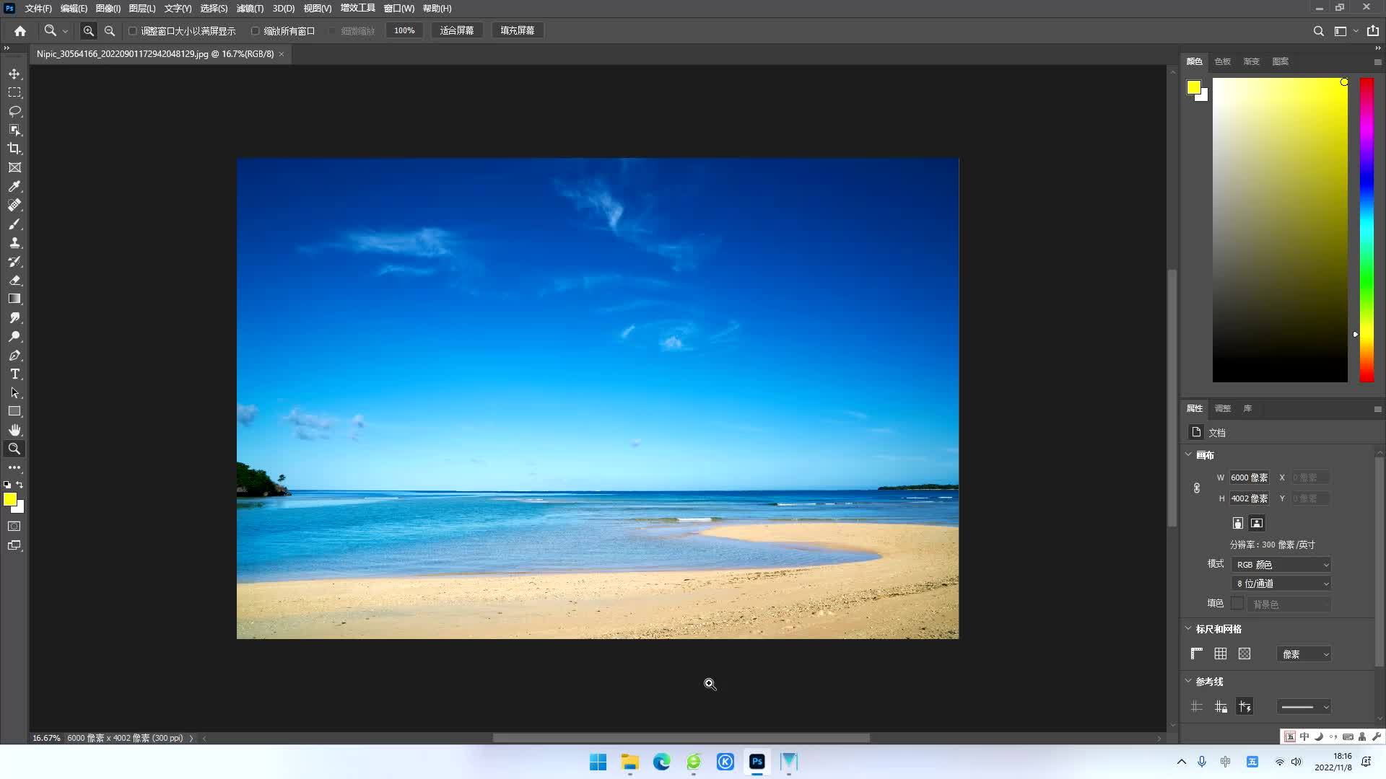Select the Lasso tool
The height and width of the screenshot is (779, 1386).
coord(14,112)
